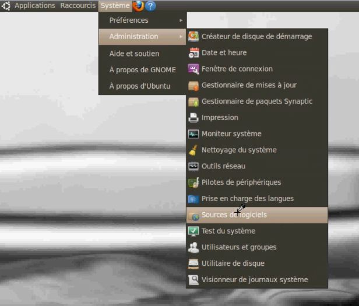
Task: Open Fenêtre de connexion settings
Action: (x=257, y=69)
